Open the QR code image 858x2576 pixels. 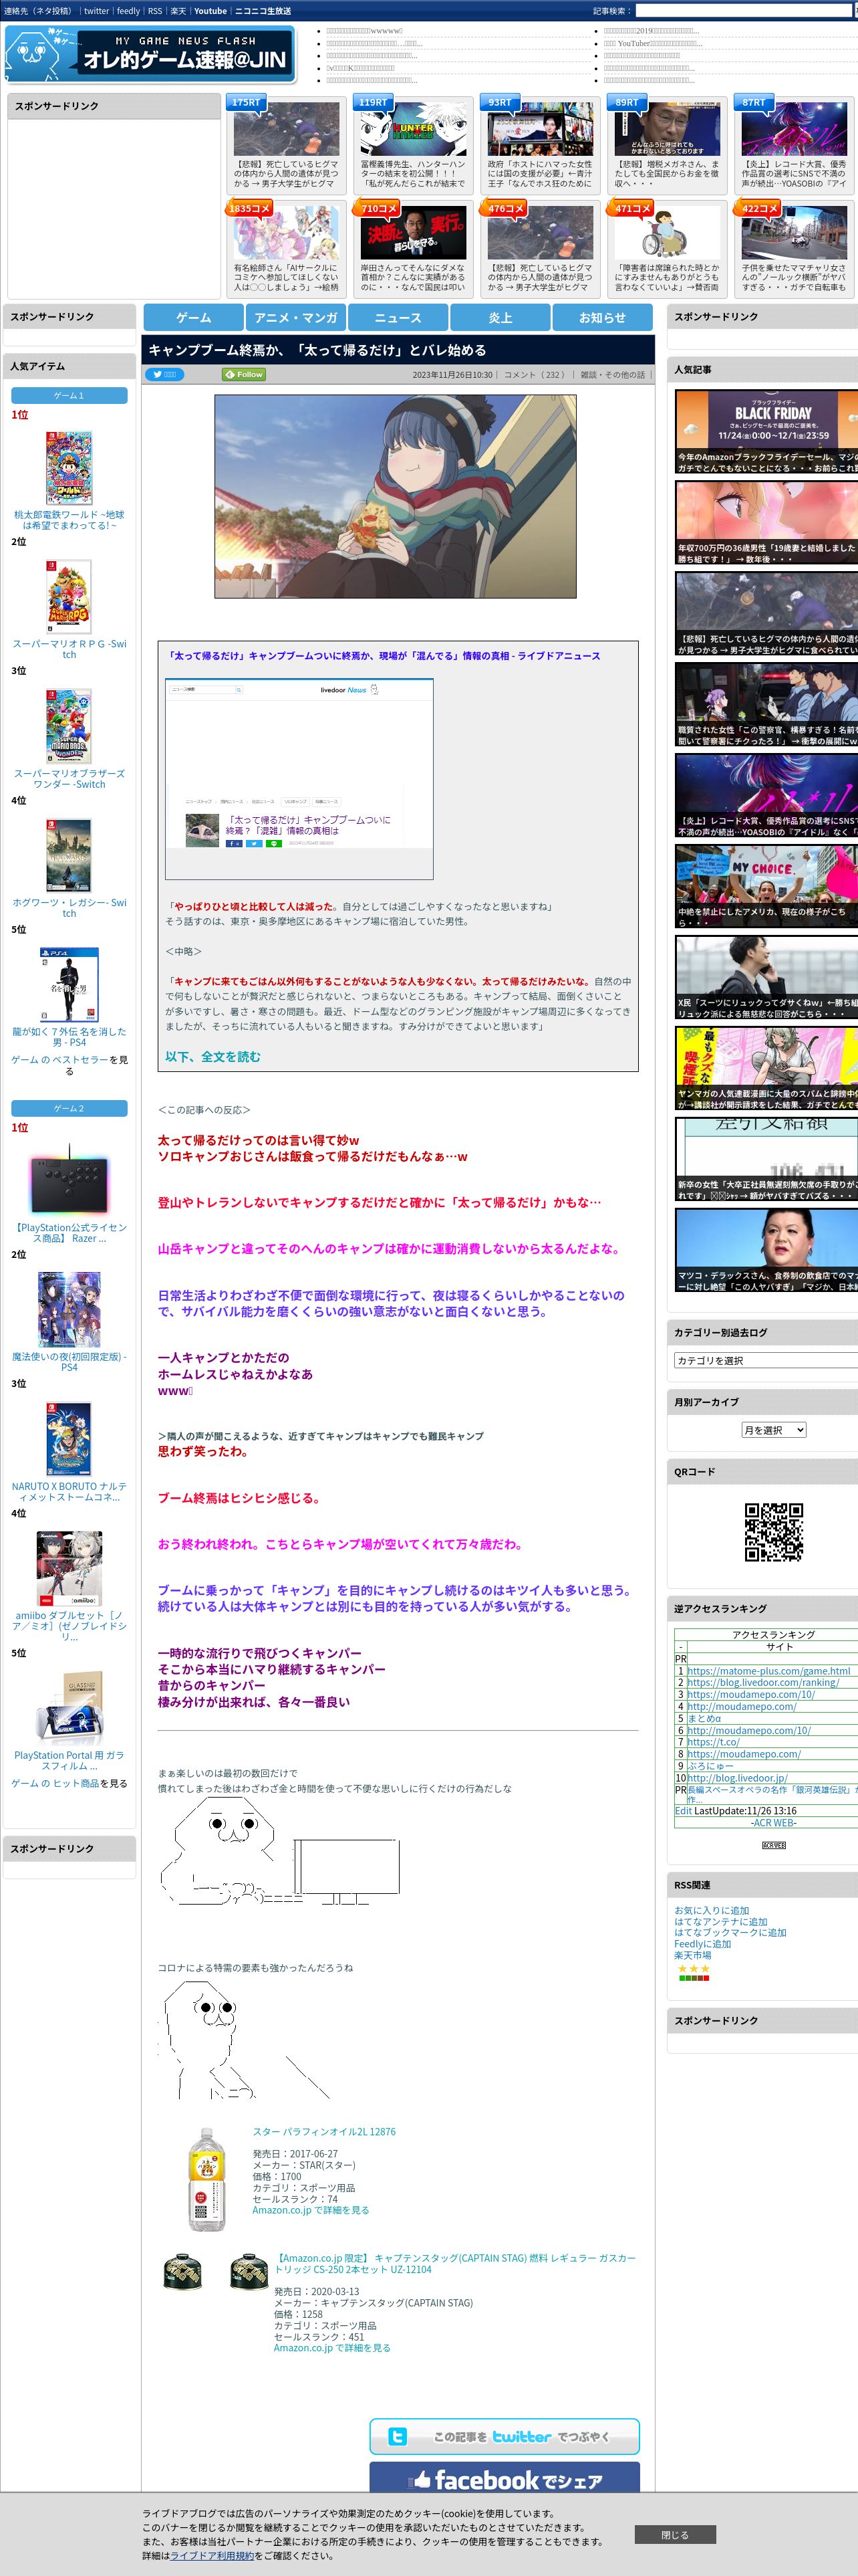point(773,1532)
